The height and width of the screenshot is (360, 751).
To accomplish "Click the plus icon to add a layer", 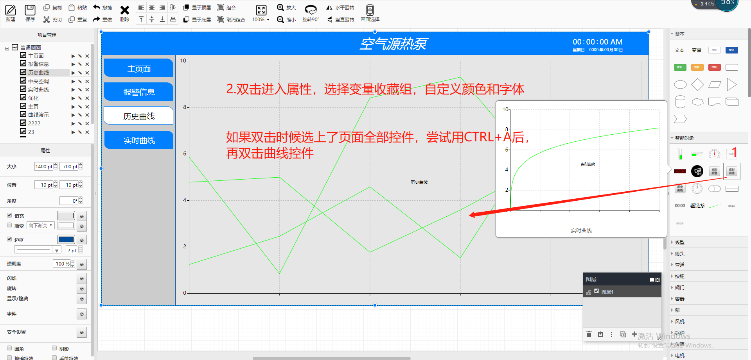I will click(x=634, y=334).
